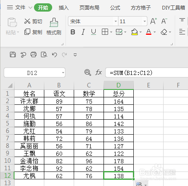
Task: Expand fill color dropdown arrow
Action: click(x=141, y=32)
